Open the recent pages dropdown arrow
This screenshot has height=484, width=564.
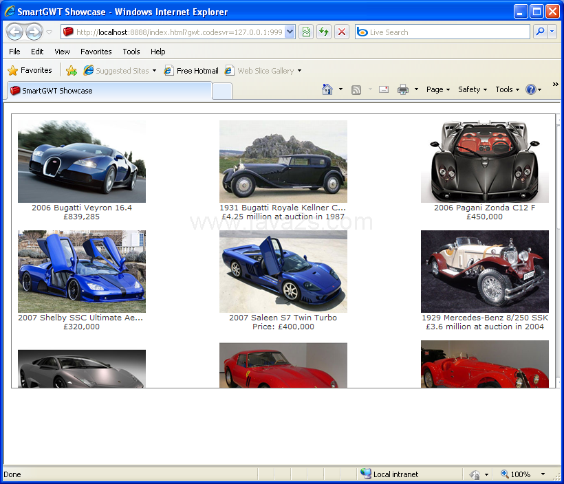[50, 32]
